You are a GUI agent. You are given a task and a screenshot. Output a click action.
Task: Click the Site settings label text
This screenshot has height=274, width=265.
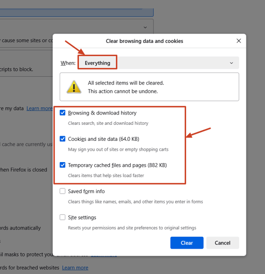(x=82, y=218)
